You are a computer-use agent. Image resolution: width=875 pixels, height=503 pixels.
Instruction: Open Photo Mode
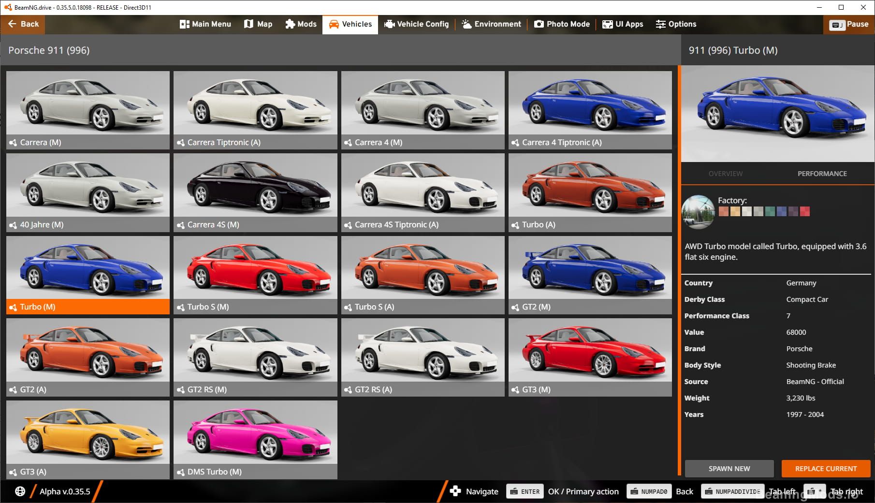562,24
